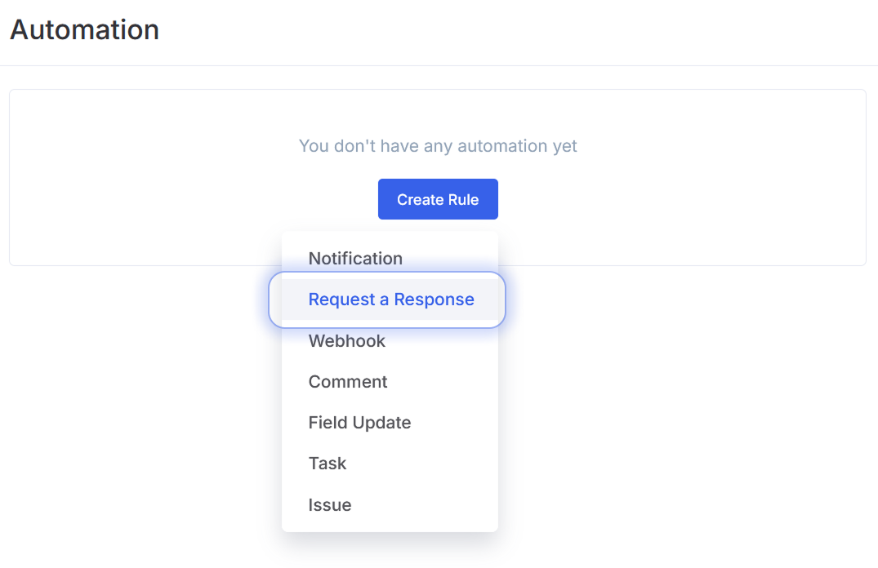Select the Comment rule type

click(348, 382)
